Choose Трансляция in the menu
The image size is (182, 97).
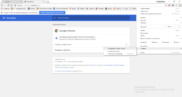[159, 33]
